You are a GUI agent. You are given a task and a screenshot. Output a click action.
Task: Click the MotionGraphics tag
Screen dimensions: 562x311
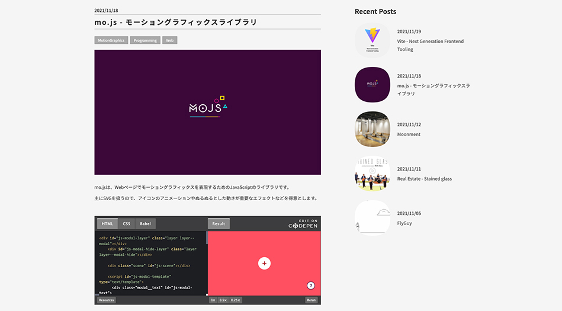click(111, 40)
